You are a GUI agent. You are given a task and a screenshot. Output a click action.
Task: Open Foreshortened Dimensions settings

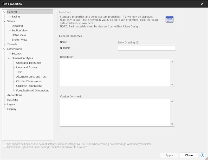pyautogui.click(x=33, y=91)
